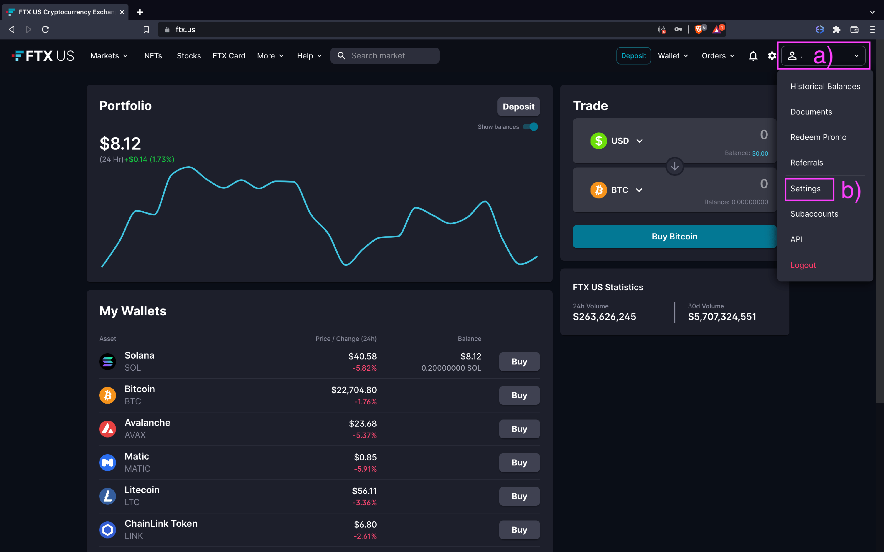Click the search magnifier icon
This screenshot has height=552, width=884.
pyautogui.click(x=341, y=55)
